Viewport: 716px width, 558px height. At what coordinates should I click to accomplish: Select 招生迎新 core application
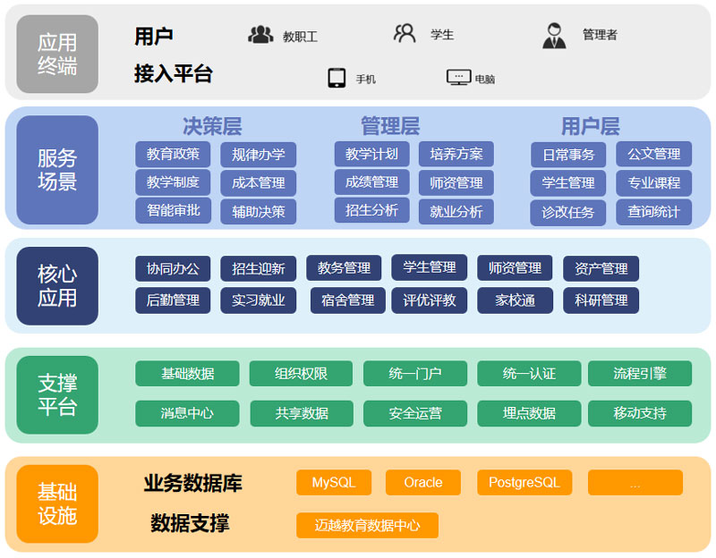[259, 269]
